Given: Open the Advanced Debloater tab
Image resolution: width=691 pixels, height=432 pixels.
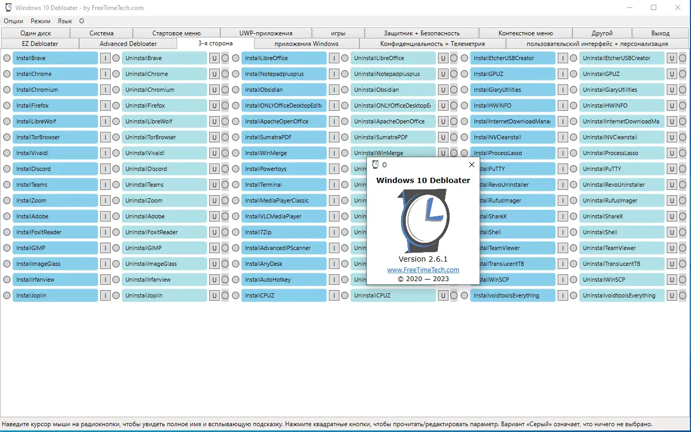Looking at the screenshot, I should 128,44.
